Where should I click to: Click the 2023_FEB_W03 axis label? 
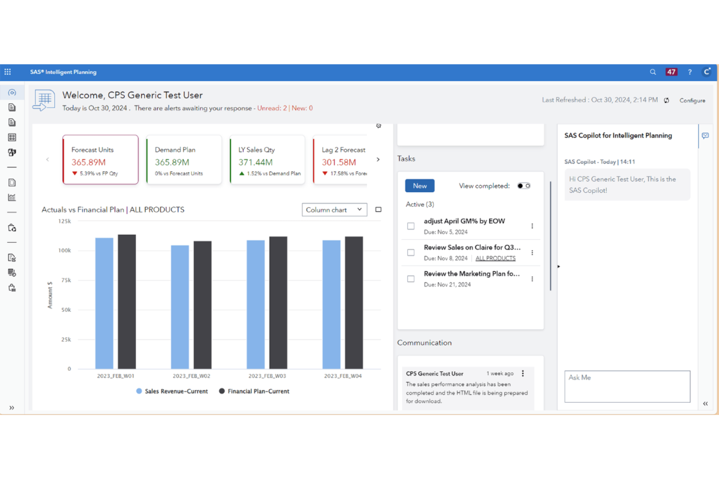267,376
